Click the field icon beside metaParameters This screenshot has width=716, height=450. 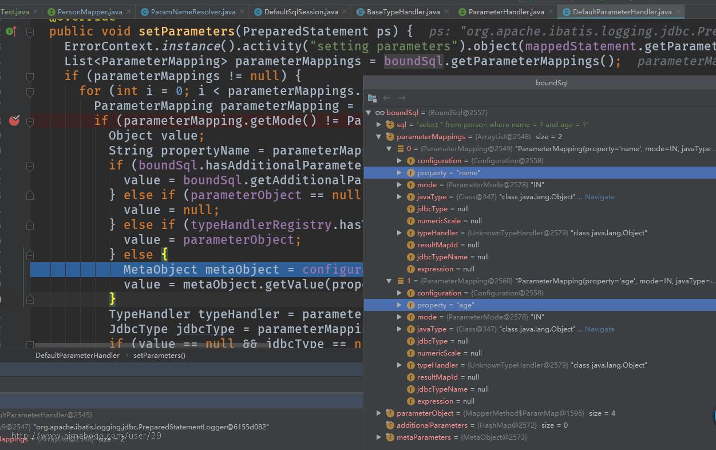[390, 437]
